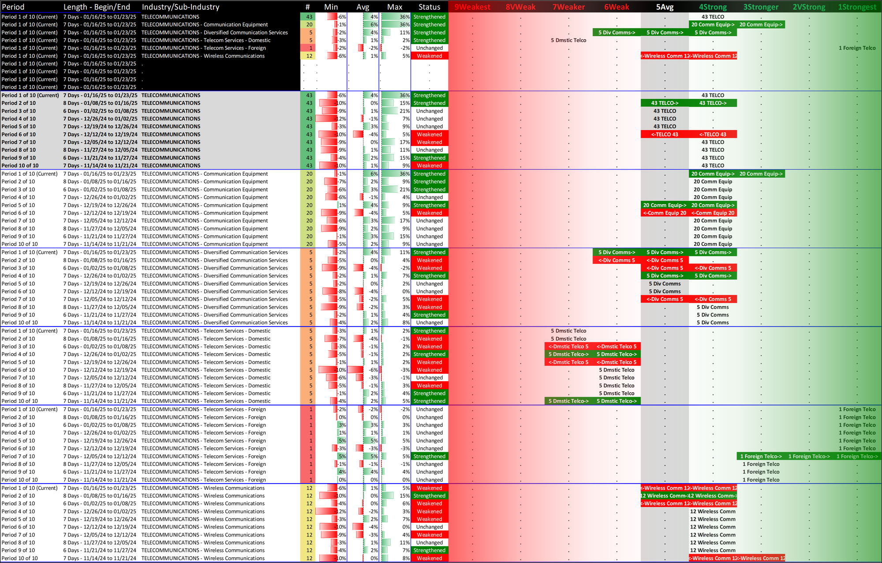This screenshot has width=882, height=563.
Task: Click the 3Stronger column header
Action: [x=761, y=7]
